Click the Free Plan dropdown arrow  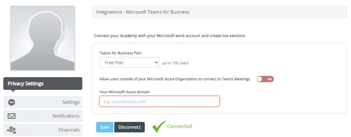(156, 62)
